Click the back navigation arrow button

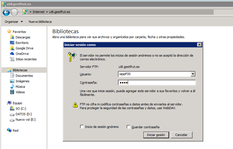[6, 12]
